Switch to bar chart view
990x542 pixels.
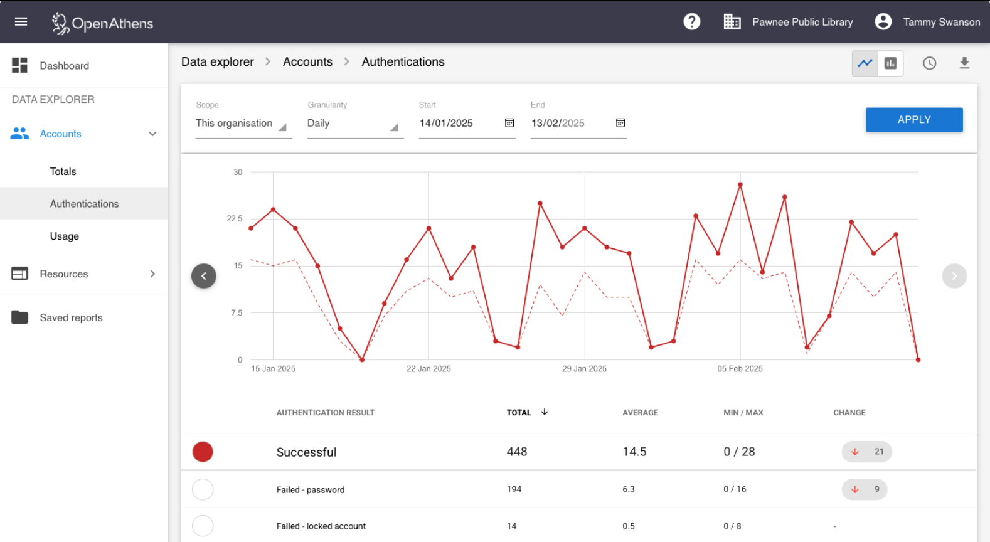(x=890, y=63)
